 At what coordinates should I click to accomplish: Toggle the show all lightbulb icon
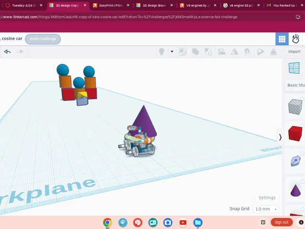162,52
